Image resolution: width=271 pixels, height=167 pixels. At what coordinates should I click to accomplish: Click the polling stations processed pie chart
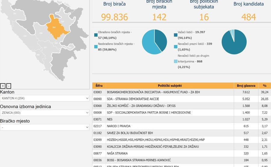pos(154,42)
